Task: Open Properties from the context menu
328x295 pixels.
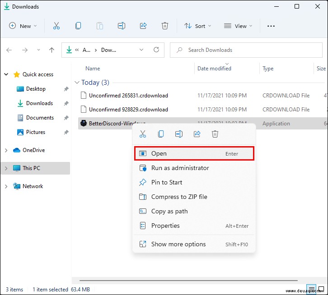Action: [x=194, y=226]
